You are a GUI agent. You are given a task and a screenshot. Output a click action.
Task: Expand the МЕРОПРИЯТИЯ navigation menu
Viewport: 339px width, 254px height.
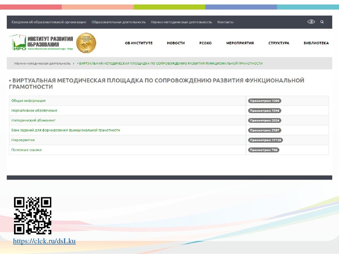(240, 43)
